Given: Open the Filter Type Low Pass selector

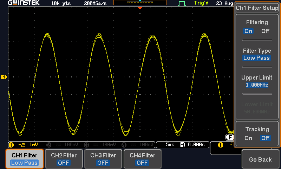Looking at the screenshot, I should tap(257, 55).
